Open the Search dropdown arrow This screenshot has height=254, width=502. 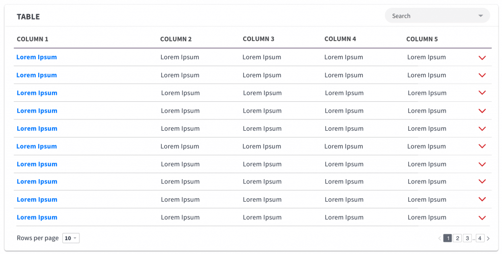pos(480,16)
